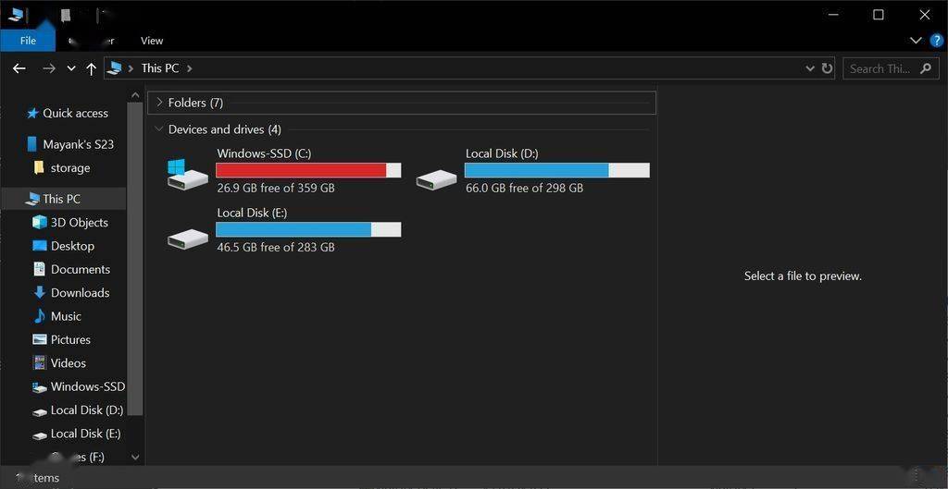Open Downloads folder in sidebar
Image resolution: width=948 pixels, height=489 pixels.
click(x=80, y=293)
